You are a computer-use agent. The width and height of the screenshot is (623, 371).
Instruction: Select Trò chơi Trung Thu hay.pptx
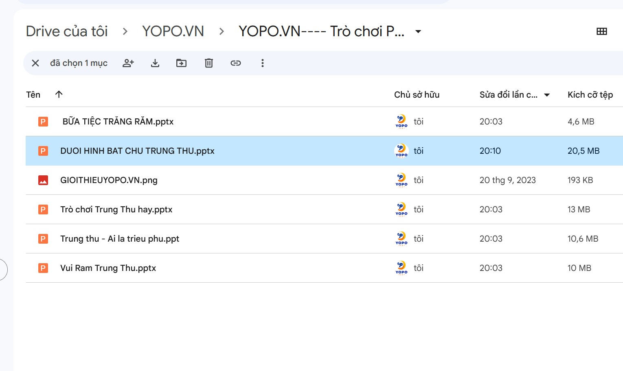tap(116, 210)
